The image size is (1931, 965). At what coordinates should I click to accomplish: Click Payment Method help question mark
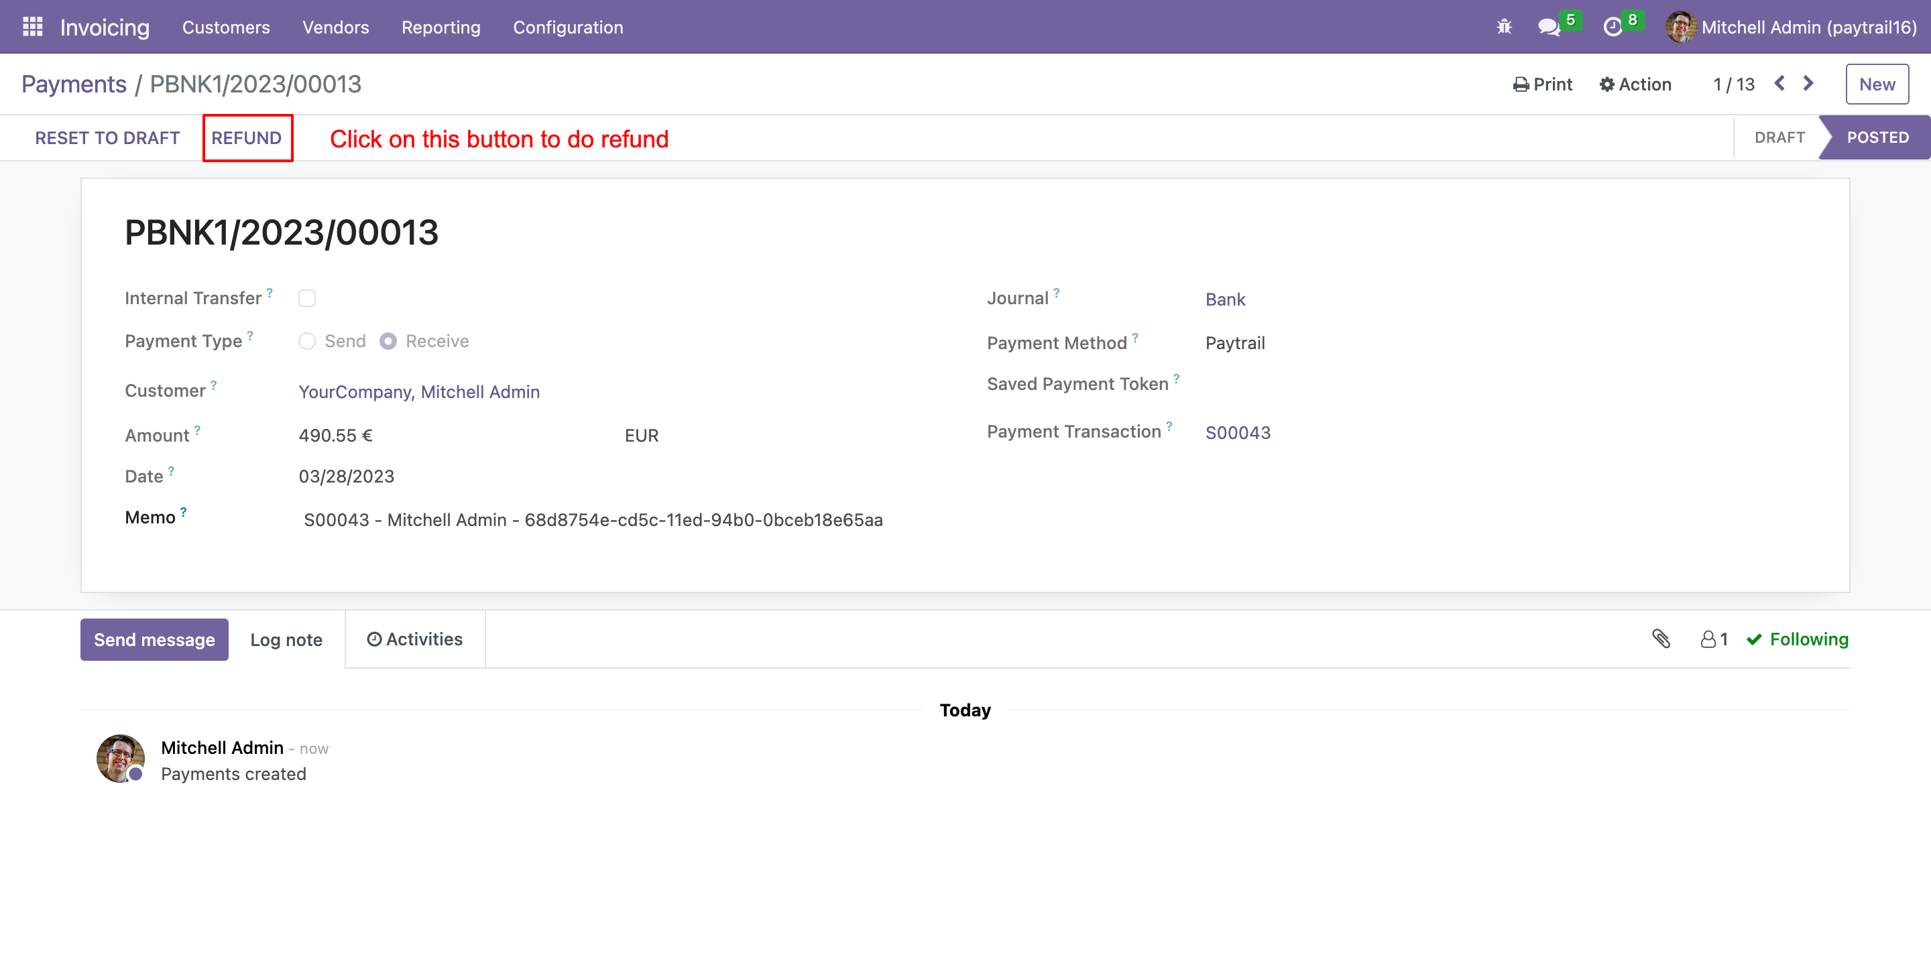tap(1135, 337)
